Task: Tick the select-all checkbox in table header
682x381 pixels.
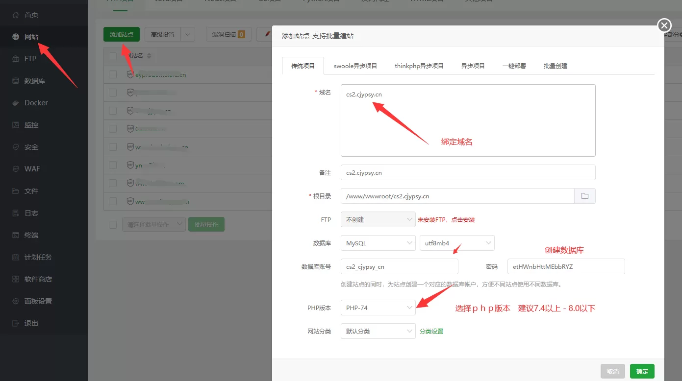Action: click(113, 56)
